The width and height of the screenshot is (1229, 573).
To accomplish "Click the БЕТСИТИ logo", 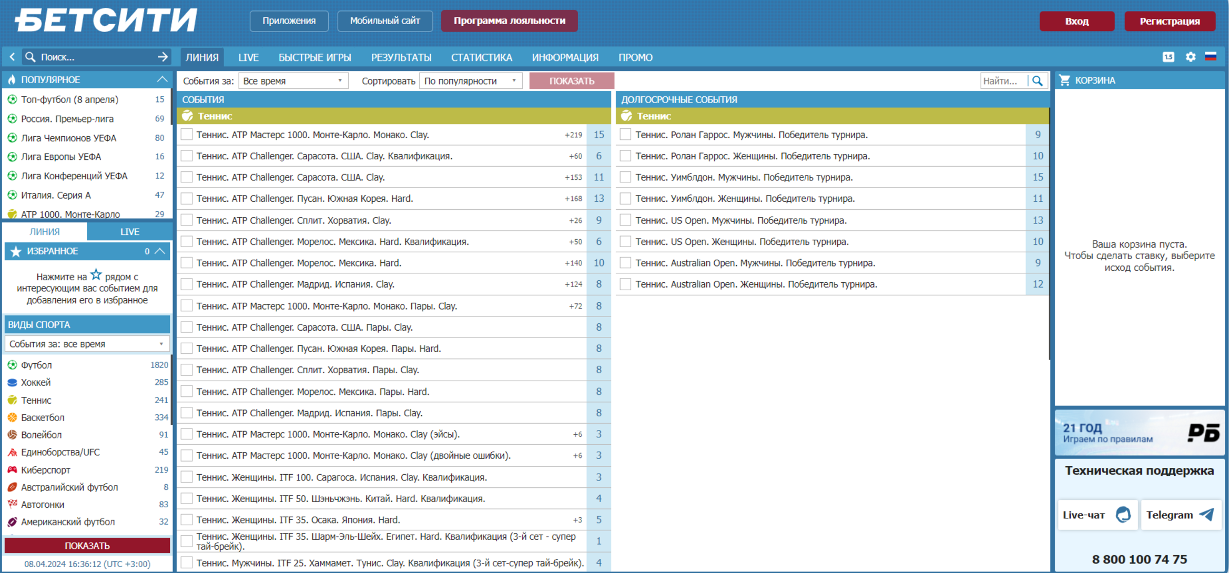I will [x=106, y=21].
